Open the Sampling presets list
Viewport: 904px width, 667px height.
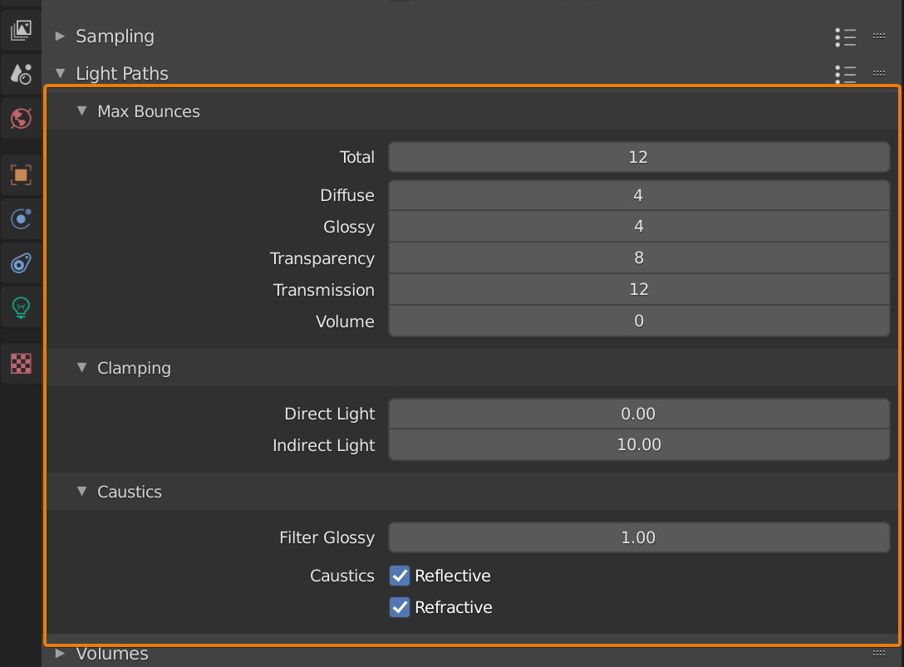click(x=845, y=37)
